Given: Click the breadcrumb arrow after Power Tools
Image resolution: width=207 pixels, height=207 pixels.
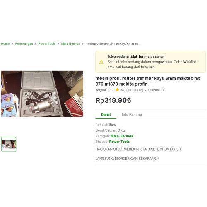Looking at the screenshot, I should pos(58,44).
